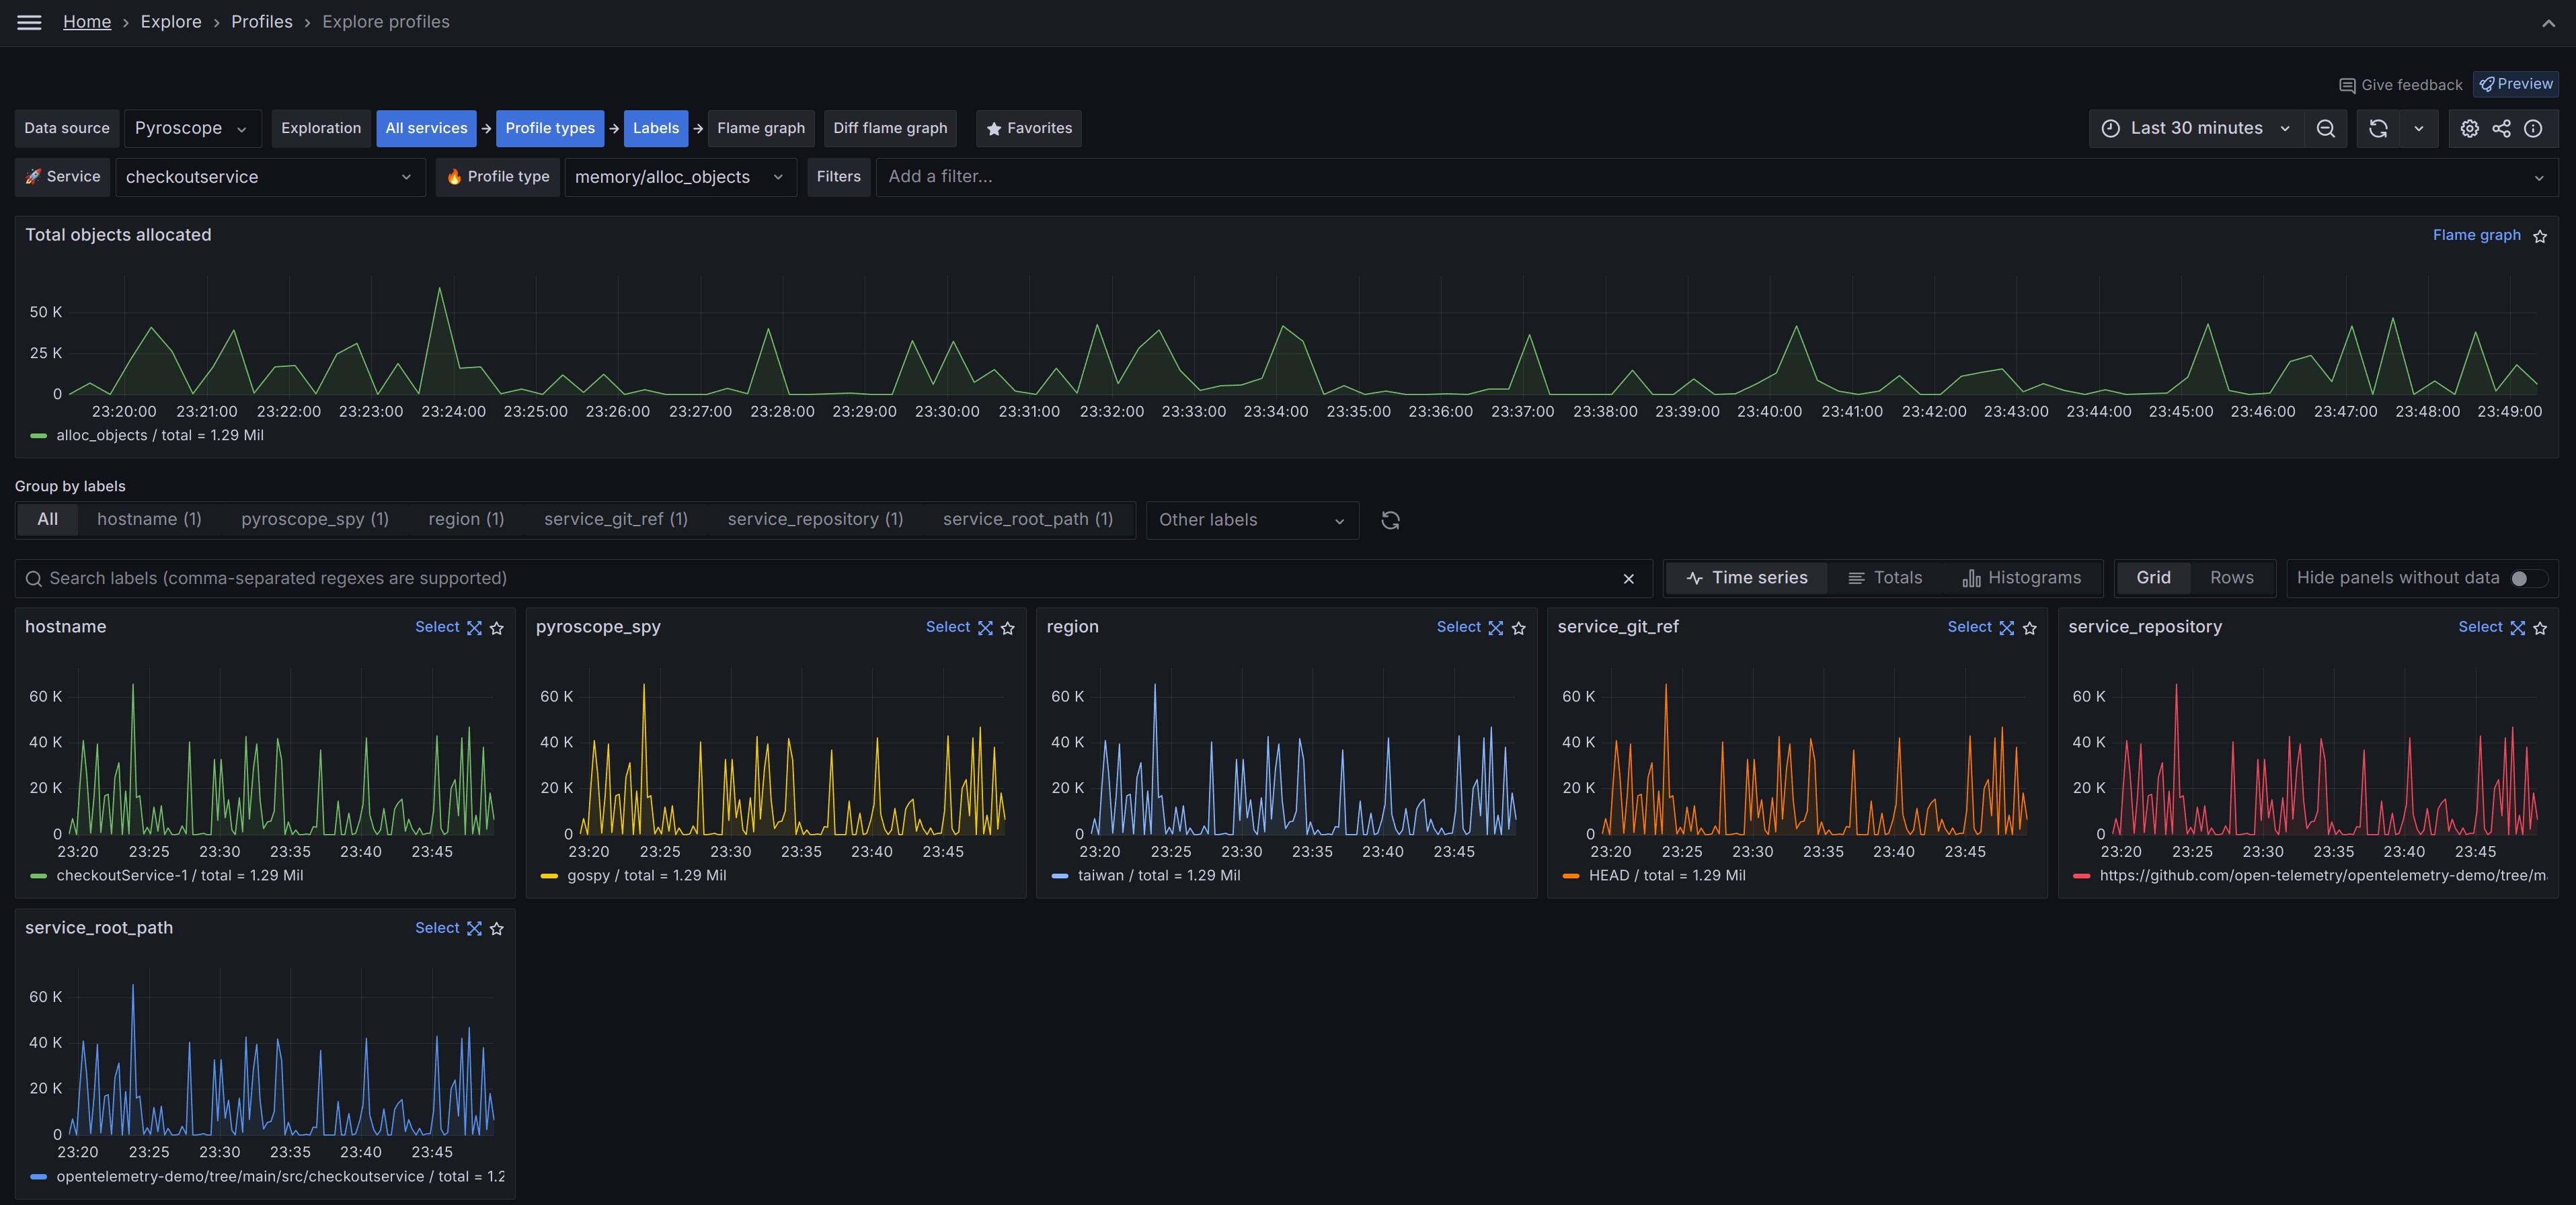Screen dimensions: 2576x1205
Task: Click the zoom out time range icon
Action: pyautogui.click(x=2326, y=129)
